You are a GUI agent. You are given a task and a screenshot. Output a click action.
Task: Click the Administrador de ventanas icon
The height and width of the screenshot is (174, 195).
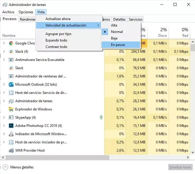(11, 76)
